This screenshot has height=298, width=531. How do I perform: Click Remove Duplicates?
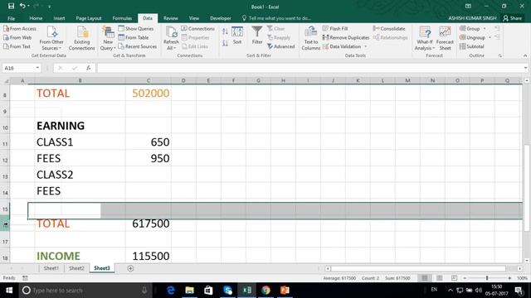[346, 37]
